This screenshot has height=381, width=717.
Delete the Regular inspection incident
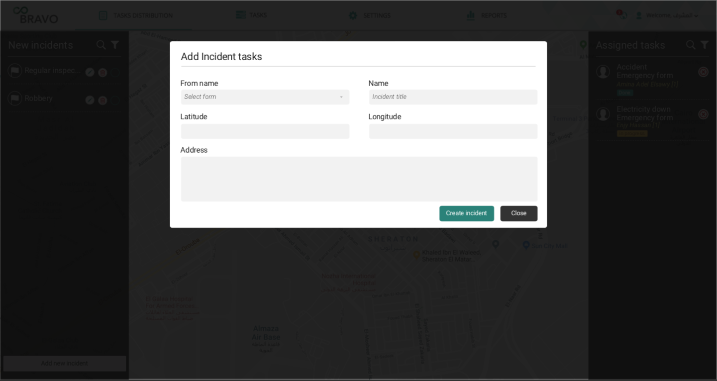coord(102,72)
